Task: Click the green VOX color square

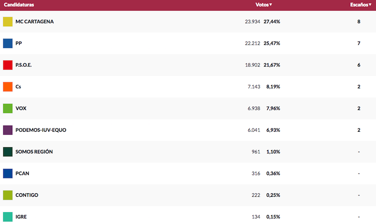Action: click(8, 108)
